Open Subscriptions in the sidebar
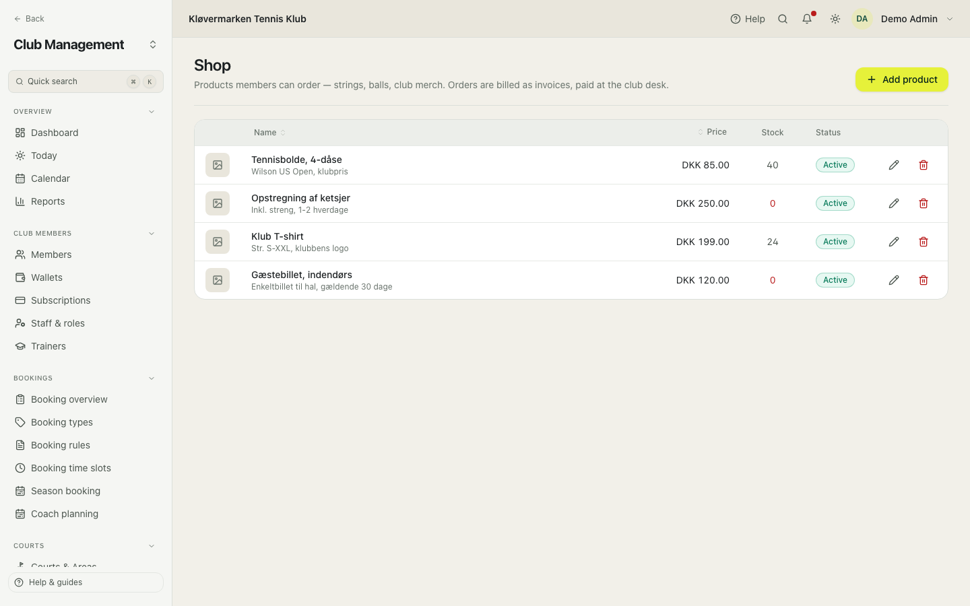This screenshot has height=606, width=970. click(86, 300)
